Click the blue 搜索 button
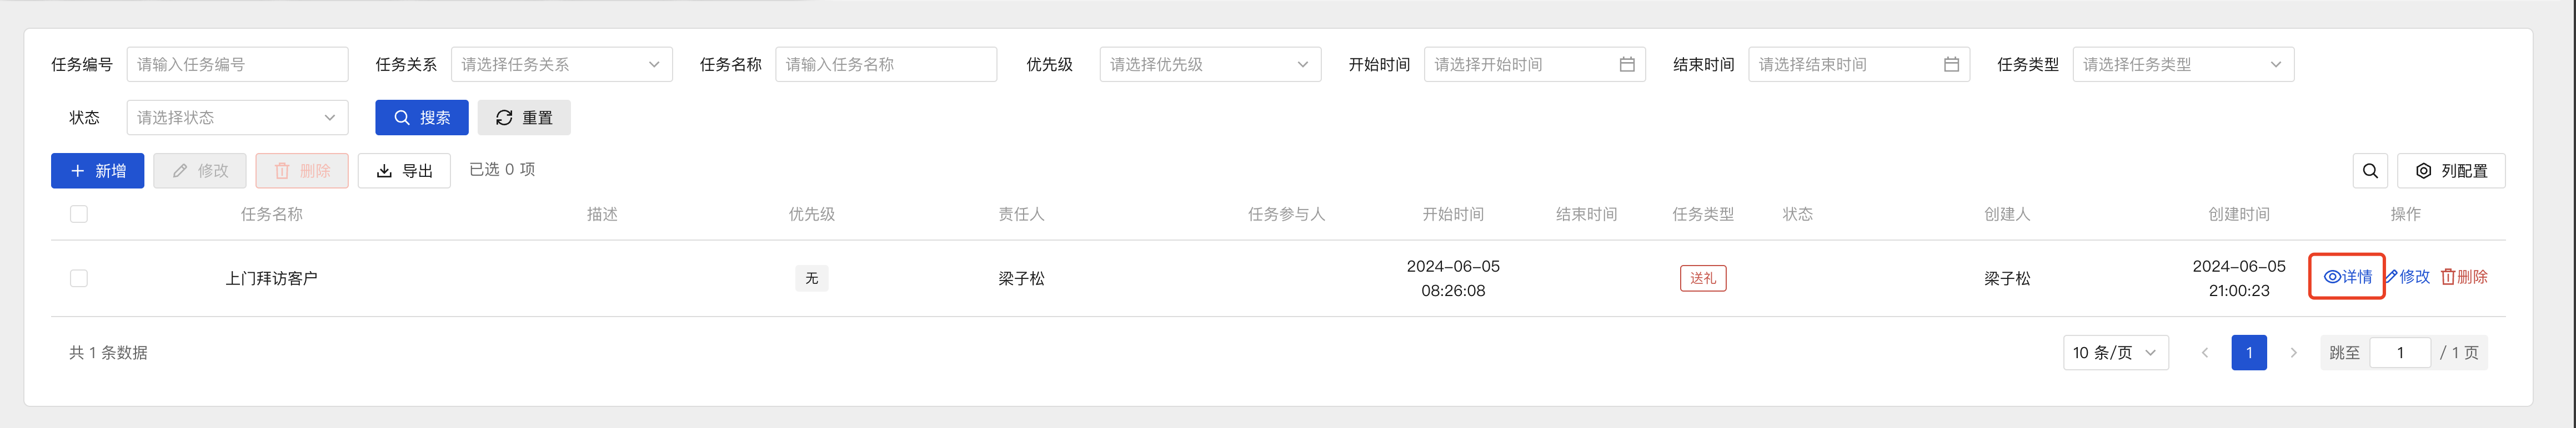Viewport: 2576px width, 428px height. [421, 118]
